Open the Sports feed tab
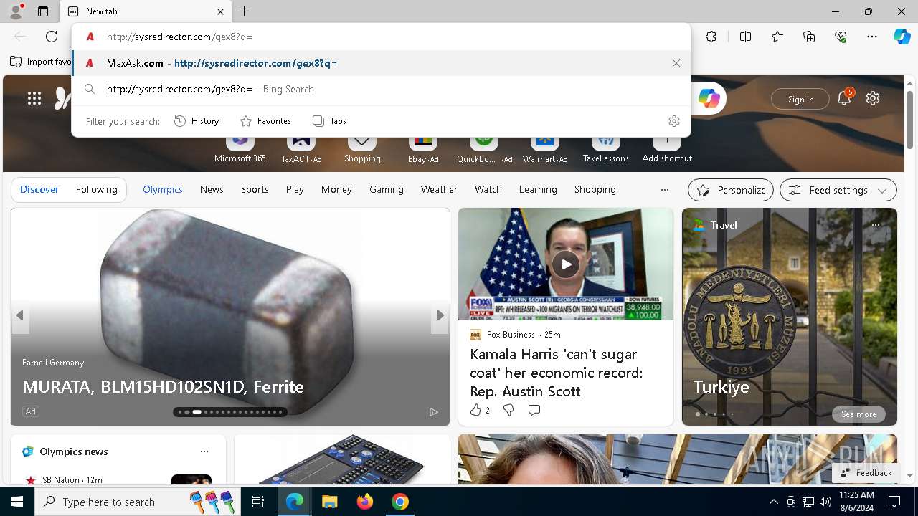The image size is (918, 516). coord(255,189)
